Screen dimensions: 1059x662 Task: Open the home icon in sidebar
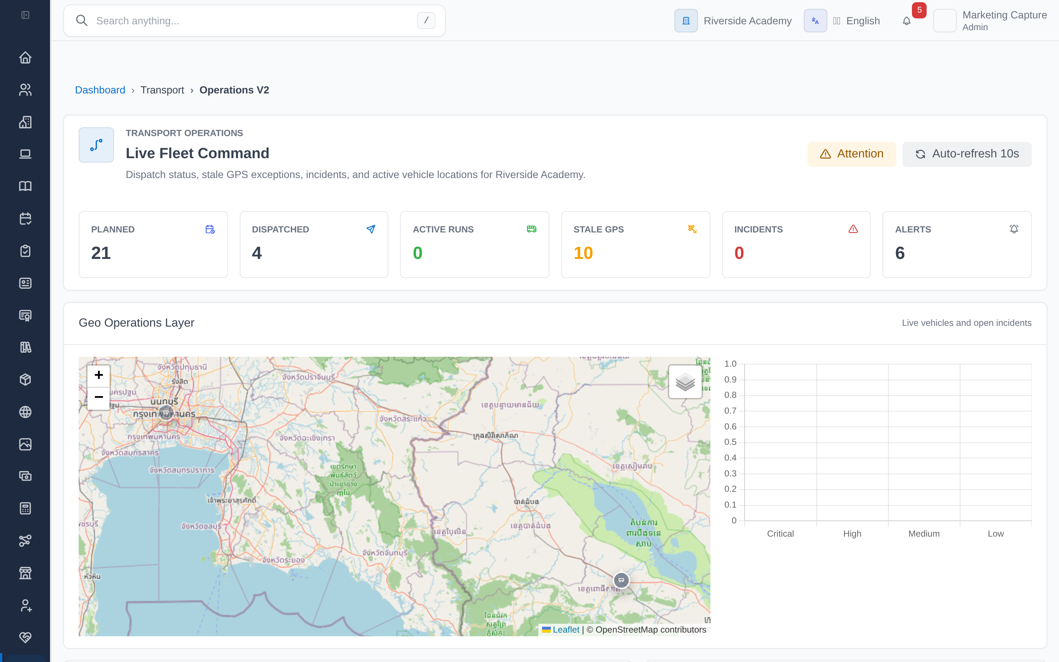[x=25, y=57]
